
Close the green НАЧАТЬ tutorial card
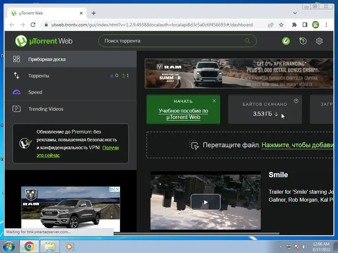214,101
